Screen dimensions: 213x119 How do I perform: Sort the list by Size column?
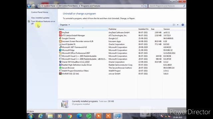pyautogui.click(x=156, y=29)
